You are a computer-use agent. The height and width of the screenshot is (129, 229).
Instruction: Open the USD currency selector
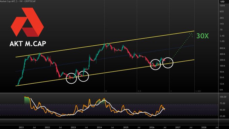click(x=222, y=1)
